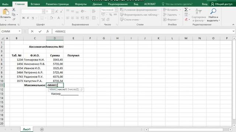Click the Increase Font Size icon
236x132 pixels.
tap(57, 11)
